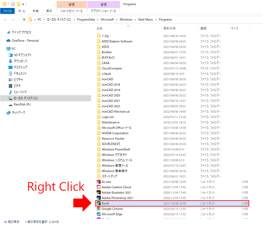
Task: Select the Access shortcut icon
Action: coord(99,182)
